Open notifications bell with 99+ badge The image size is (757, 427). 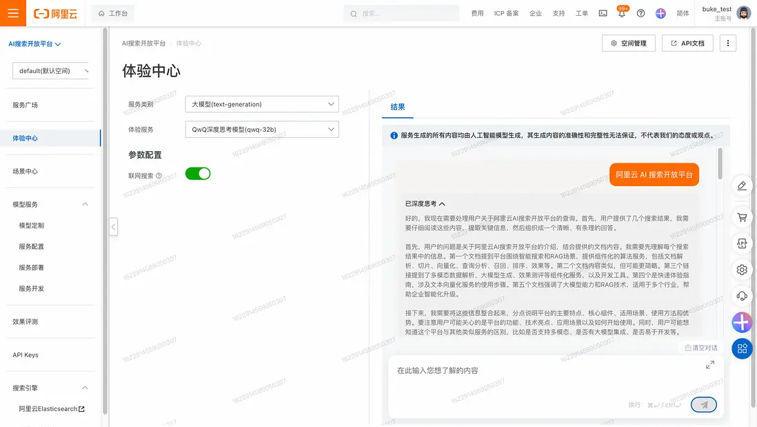622,12
